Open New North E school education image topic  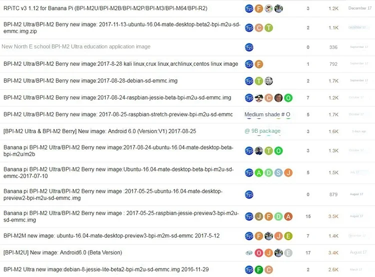[x=76, y=46]
